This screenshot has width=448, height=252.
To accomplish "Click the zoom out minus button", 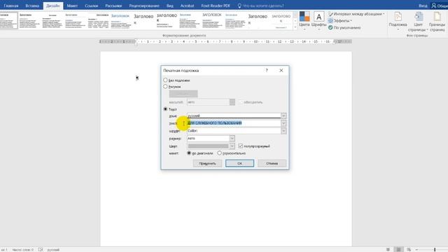I will click(416, 250).
